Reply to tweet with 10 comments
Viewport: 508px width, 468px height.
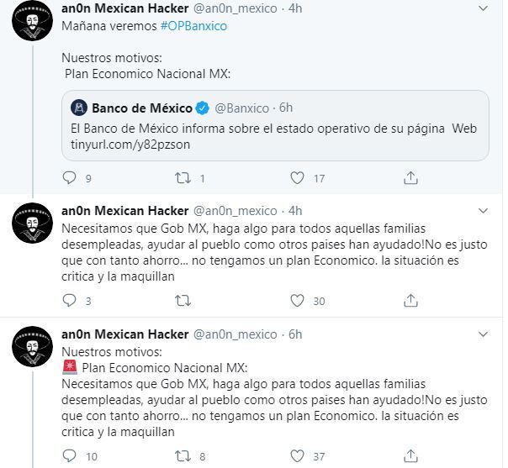[x=69, y=456]
